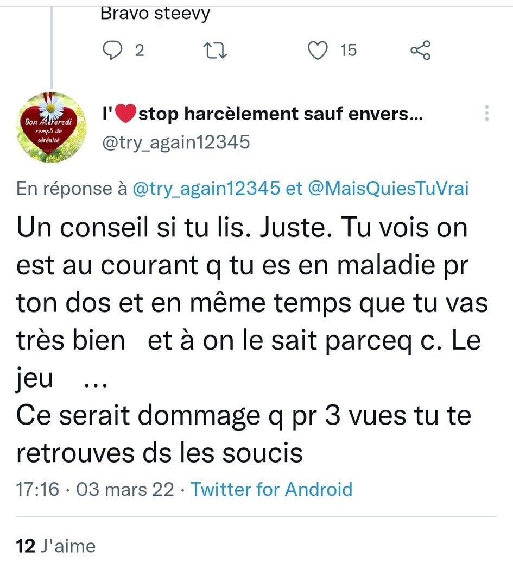Open the @MaisQuiesTuVrai mention link
The width and height of the screenshot is (513, 574).
click(x=388, y=189)
